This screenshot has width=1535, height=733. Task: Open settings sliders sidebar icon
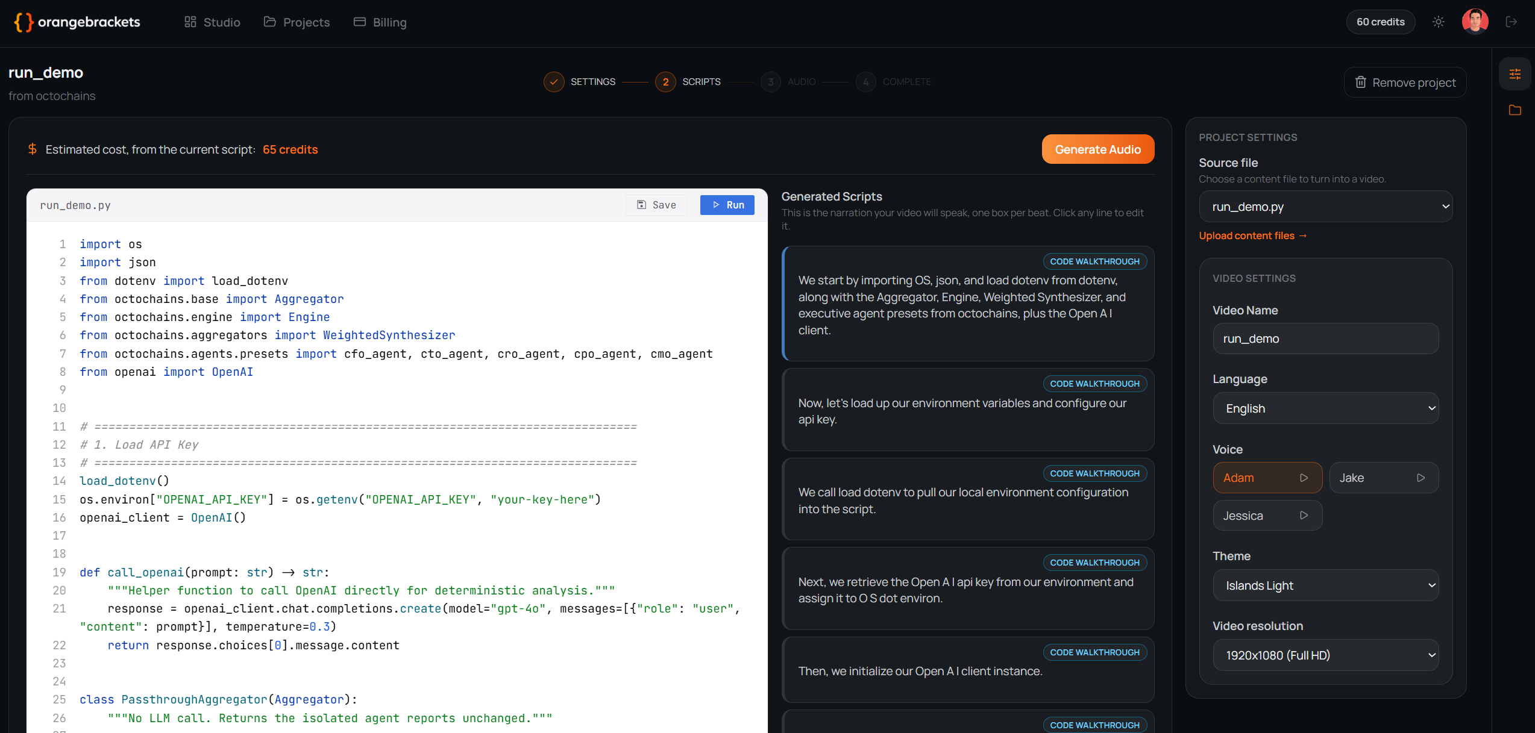[x=1515, y=74]
